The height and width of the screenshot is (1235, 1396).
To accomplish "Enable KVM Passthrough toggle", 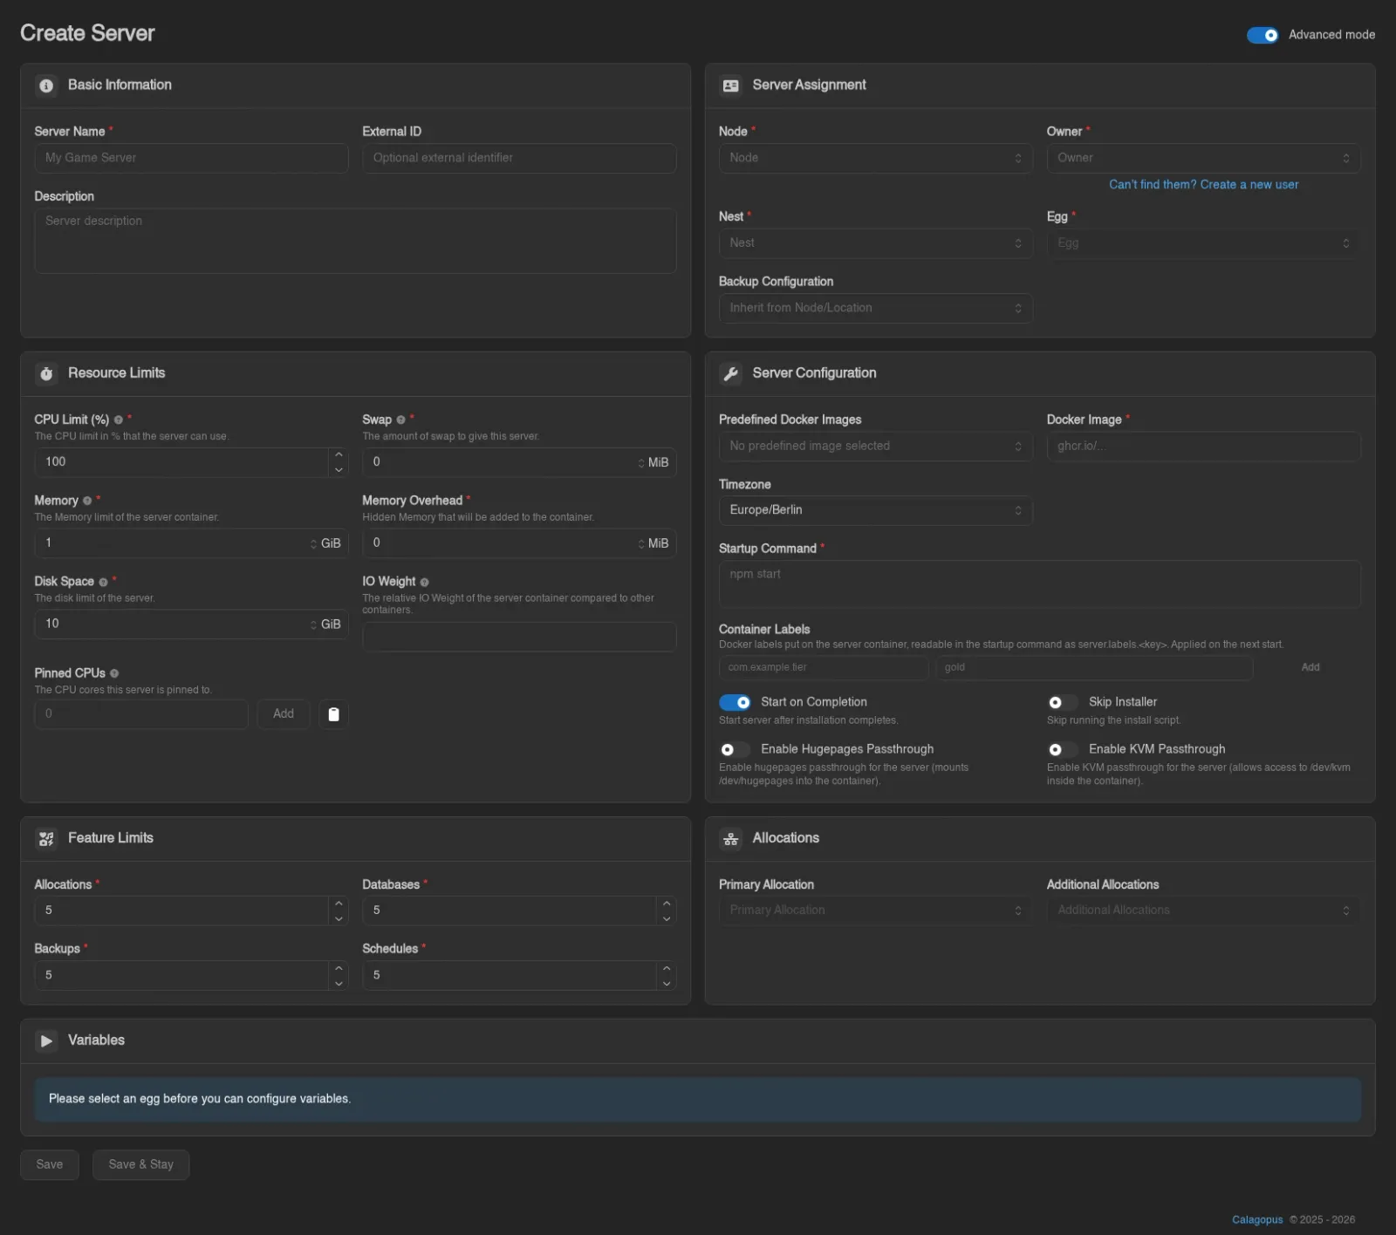I will pos(1063,749).
